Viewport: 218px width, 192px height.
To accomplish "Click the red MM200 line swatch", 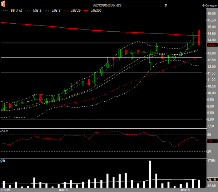I will coord(88,11).
